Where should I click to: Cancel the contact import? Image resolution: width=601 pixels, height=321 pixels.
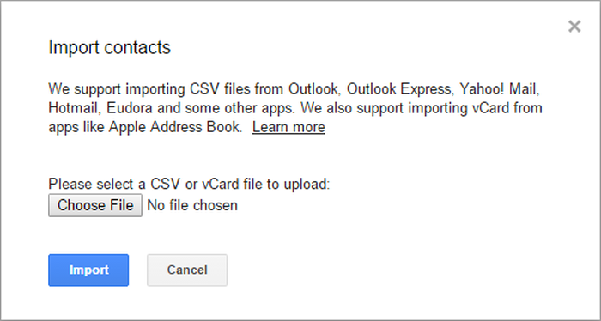[187, 270]
